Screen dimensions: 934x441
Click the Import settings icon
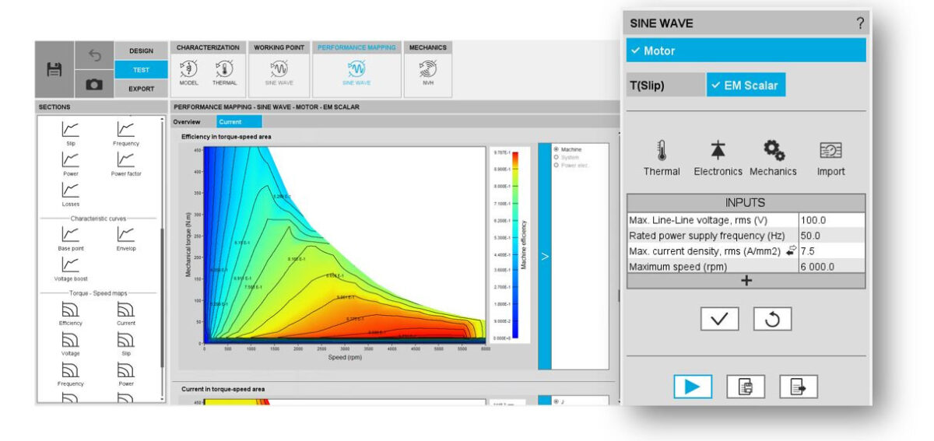[x=830, y=151]
